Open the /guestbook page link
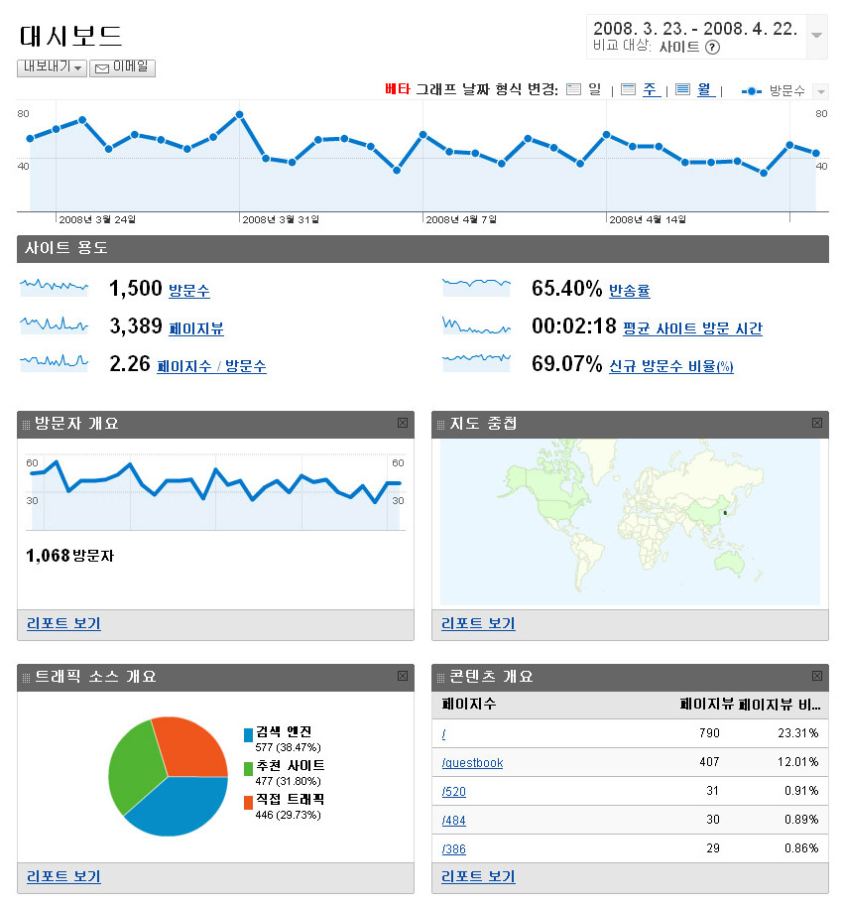Screen dimensions: 843x905 472,763
